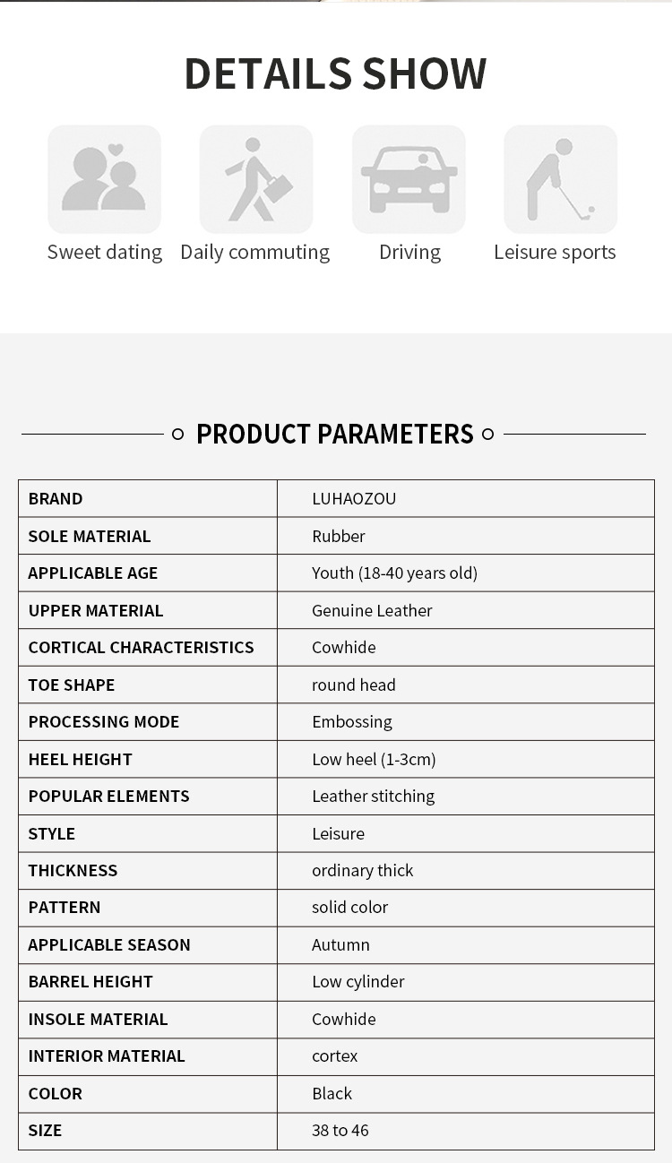Click the Leisure sports golfer icon
The height and width of the screenshot is (1163, 672).
tap(561, 179)
